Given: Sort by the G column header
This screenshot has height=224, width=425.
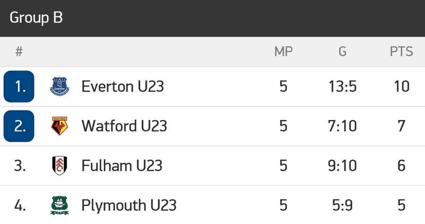Looking at the screenshot, I should (342, 52).
